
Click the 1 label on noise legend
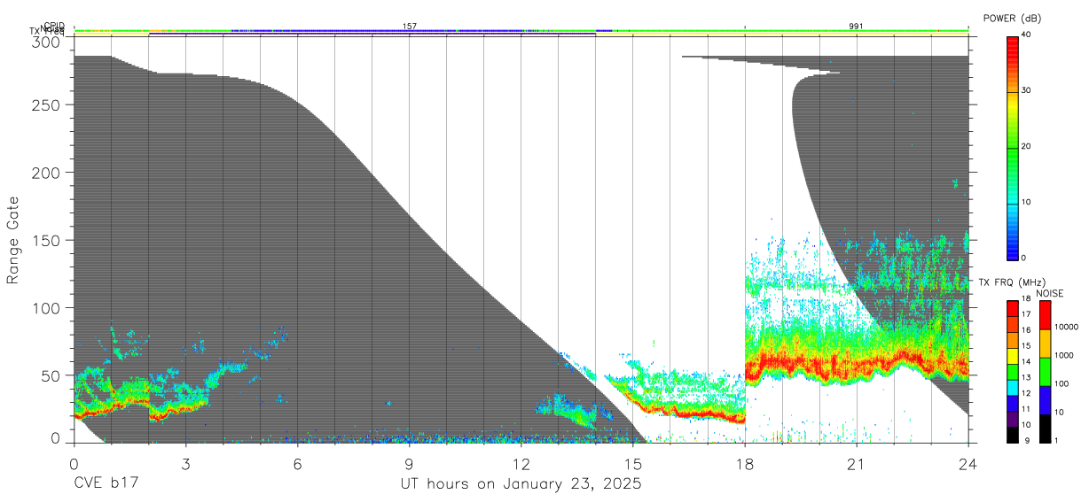tap(1057, 440)
